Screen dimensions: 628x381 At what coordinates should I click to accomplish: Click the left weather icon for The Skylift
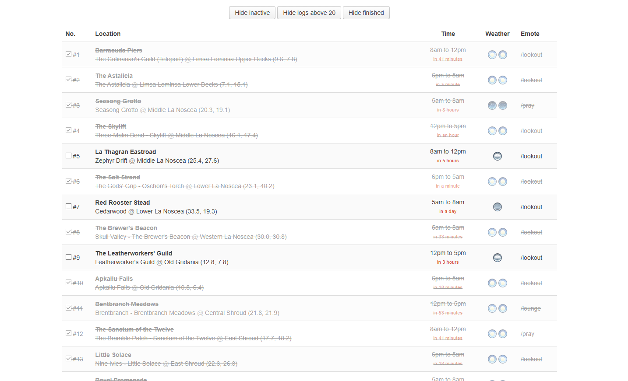point(492,131)
